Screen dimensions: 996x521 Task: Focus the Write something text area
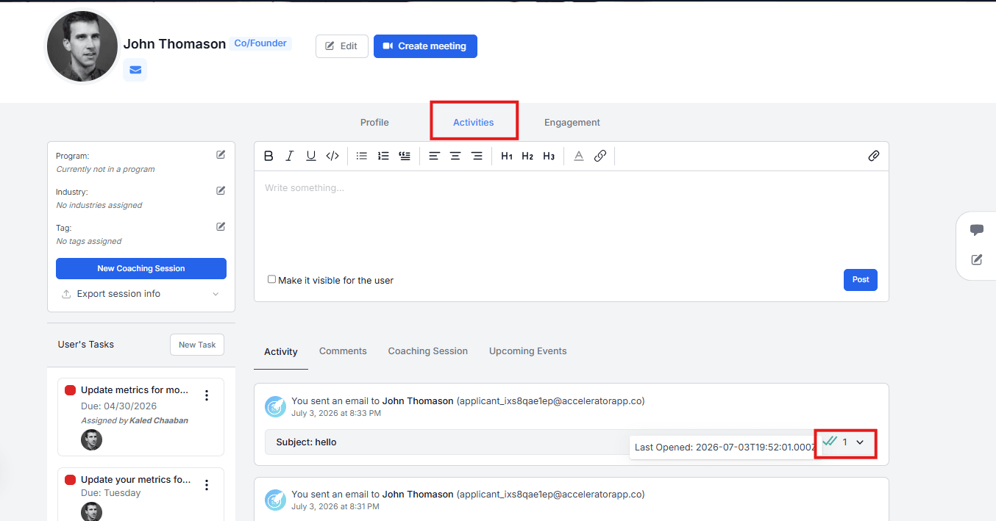(x=571, y=218)
